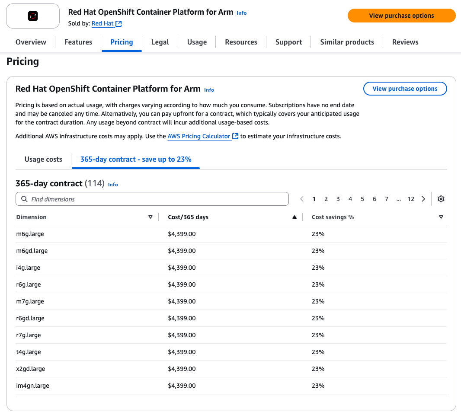Viewport: 461px width, 415px height.
Task: Go to page 6 of results
Action: (x=374, y=199)
